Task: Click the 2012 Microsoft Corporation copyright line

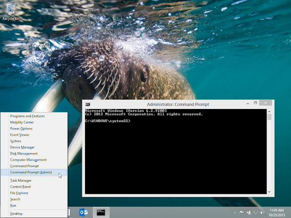Action: [x=144, y=114]
